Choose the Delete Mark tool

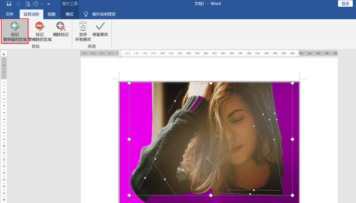(x=61, y=29)
